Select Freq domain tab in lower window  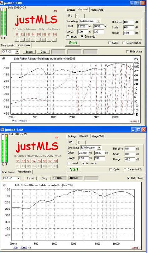(24, 172)
